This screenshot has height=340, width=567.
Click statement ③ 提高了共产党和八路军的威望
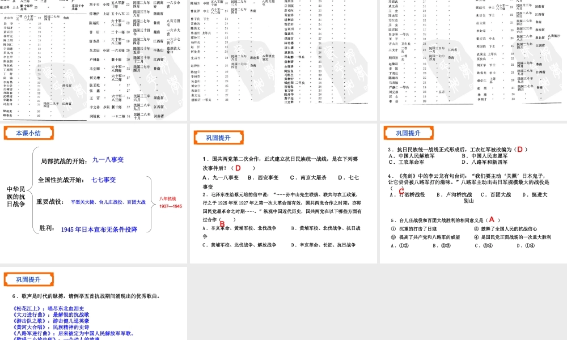point(425,237)
